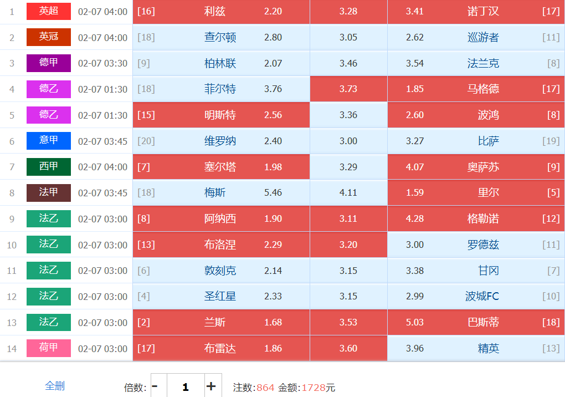The height and width of the screenshot is (397, 565).
Task: Choose 波城FC away win at 2.99
Action: coord(476,297)
